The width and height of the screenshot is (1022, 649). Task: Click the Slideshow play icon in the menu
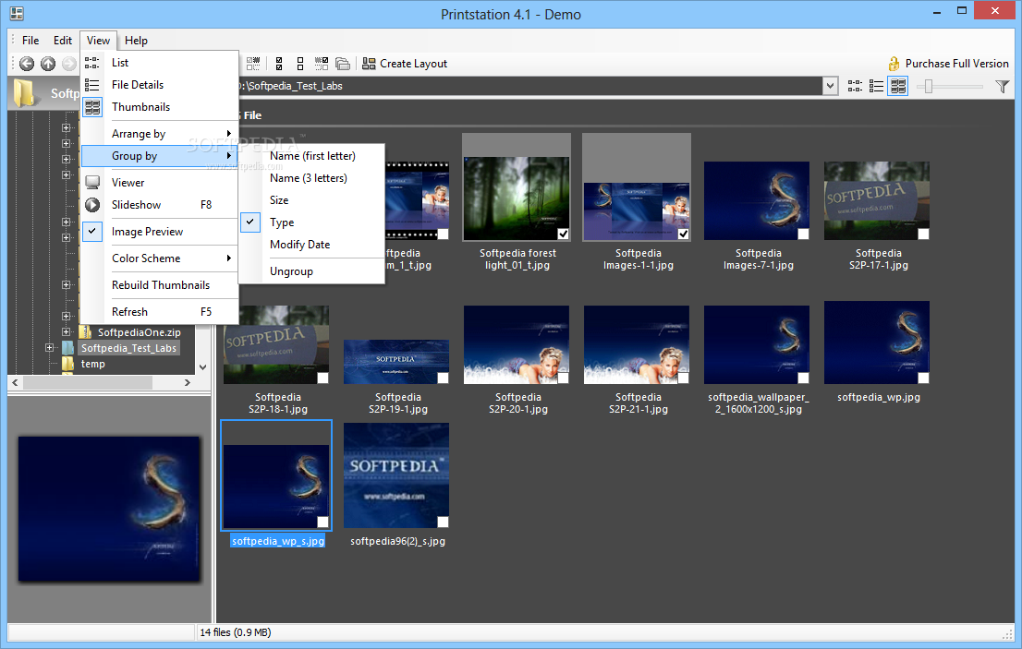(x=92, y=204)
